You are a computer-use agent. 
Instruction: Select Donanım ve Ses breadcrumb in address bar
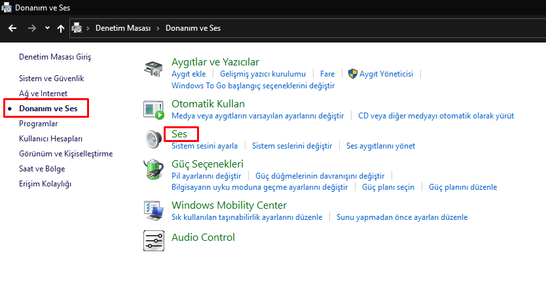[193, 28]
